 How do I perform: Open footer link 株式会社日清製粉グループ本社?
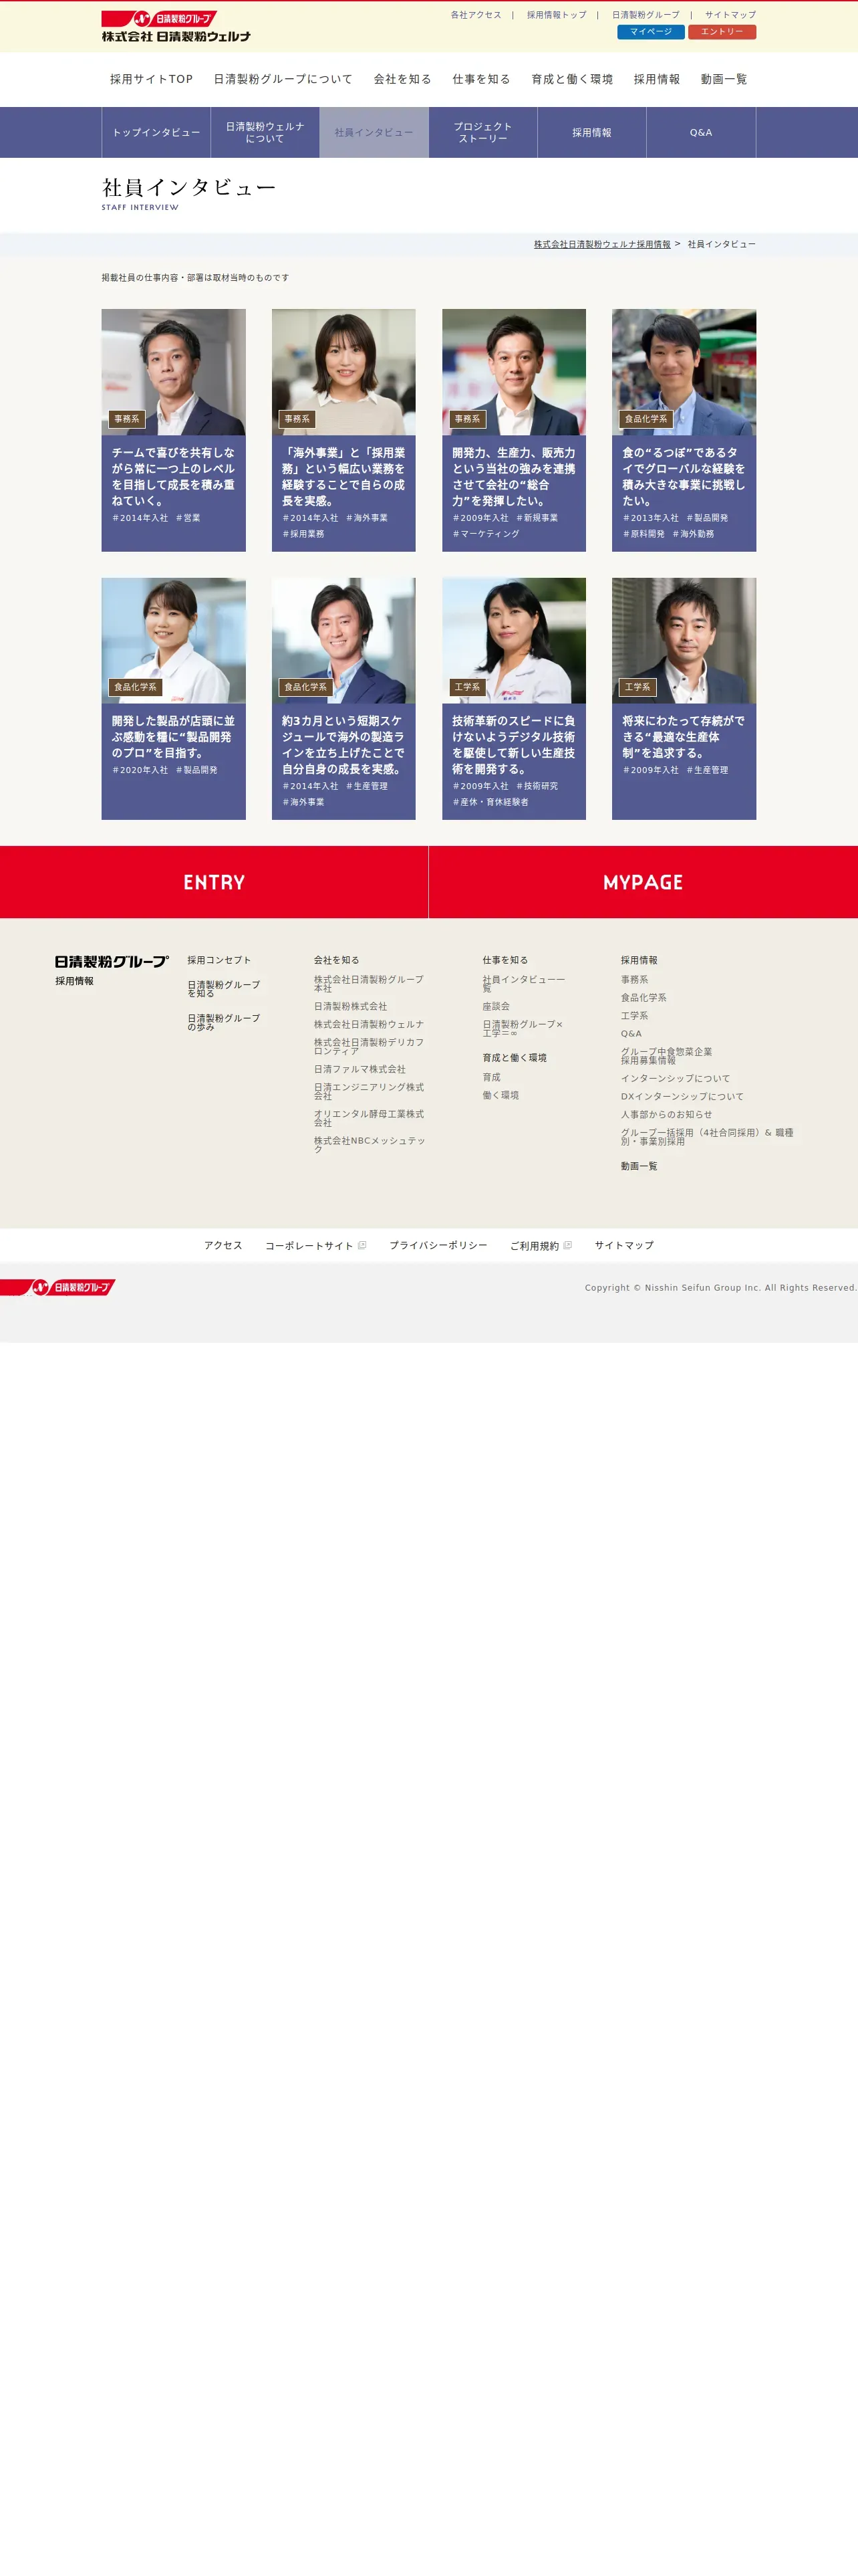tap(369, 984)
